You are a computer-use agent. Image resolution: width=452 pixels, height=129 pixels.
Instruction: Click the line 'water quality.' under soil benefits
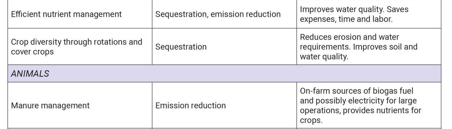324,56
